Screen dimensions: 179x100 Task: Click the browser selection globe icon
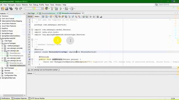[x=47, y=9]
